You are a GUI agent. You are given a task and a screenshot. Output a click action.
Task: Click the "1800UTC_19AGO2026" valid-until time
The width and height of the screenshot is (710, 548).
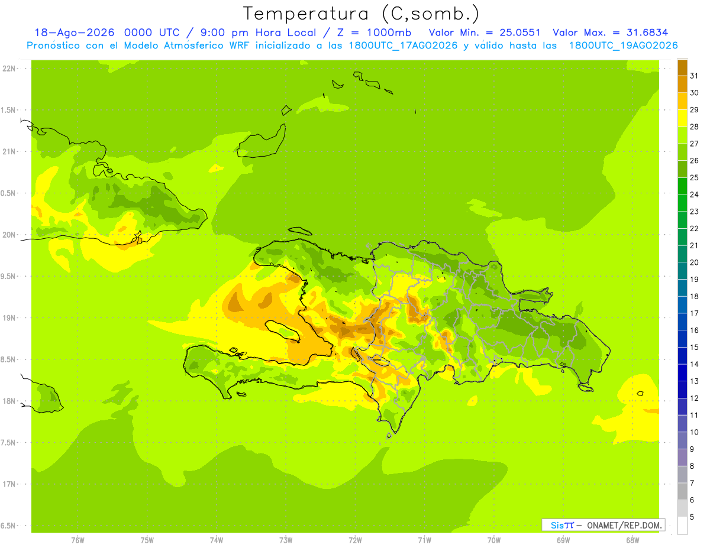pyautogui.click(x=623, y=46)
